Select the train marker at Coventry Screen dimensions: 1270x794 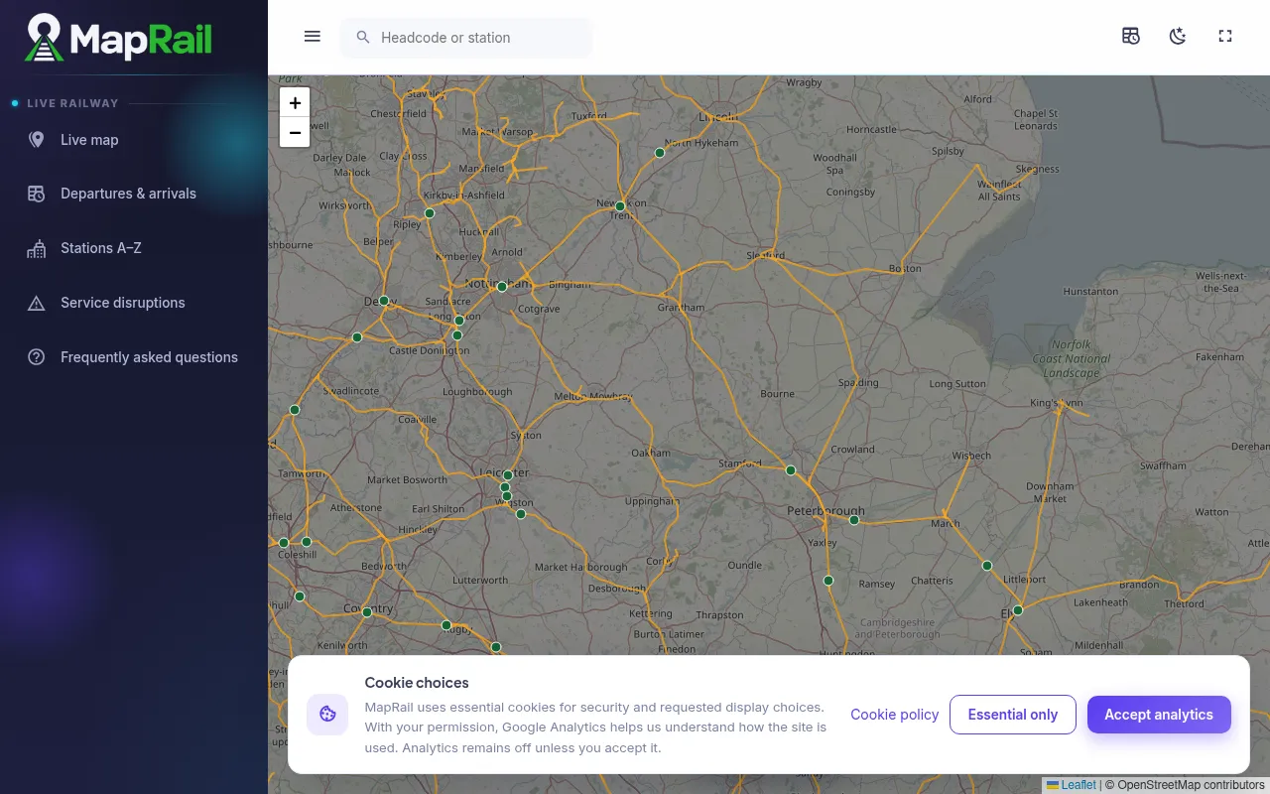point(367,612)
